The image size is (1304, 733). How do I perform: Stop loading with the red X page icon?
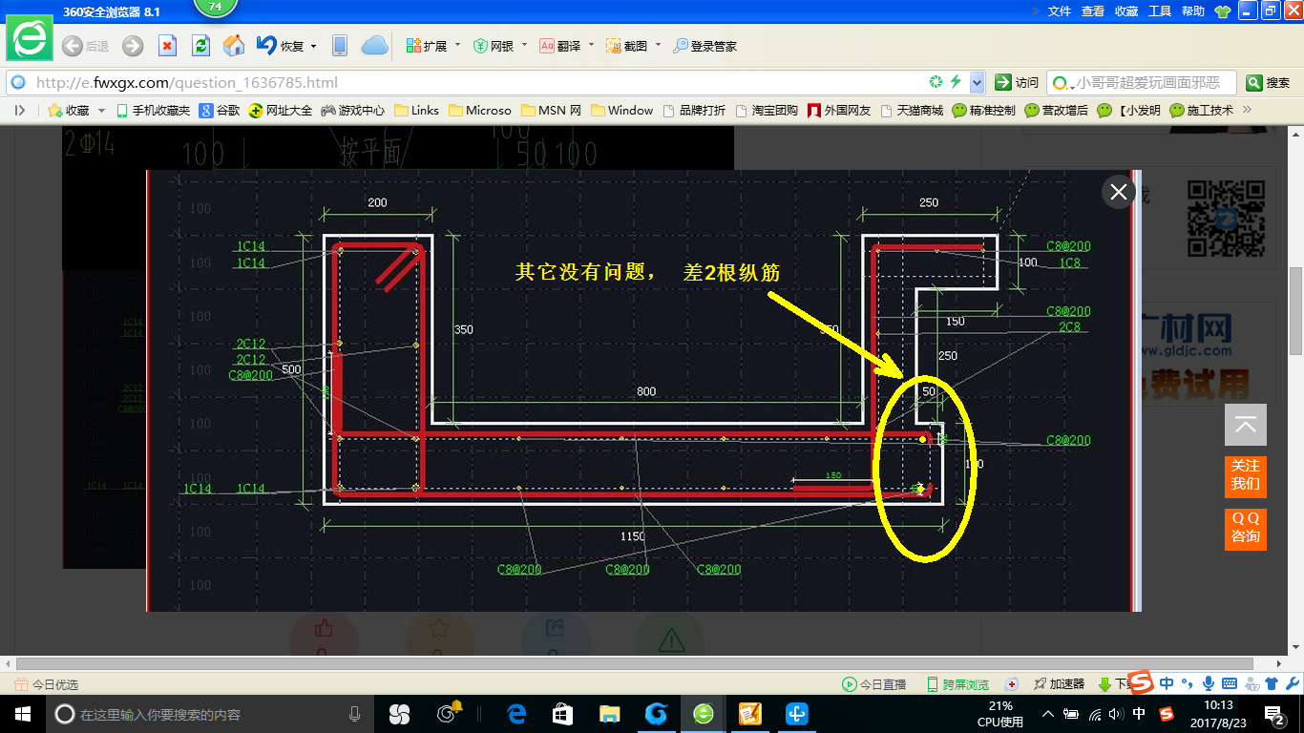tap(167, 46)
